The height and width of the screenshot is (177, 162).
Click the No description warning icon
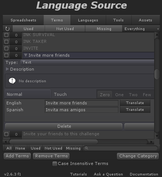click(x=12, y=81)
